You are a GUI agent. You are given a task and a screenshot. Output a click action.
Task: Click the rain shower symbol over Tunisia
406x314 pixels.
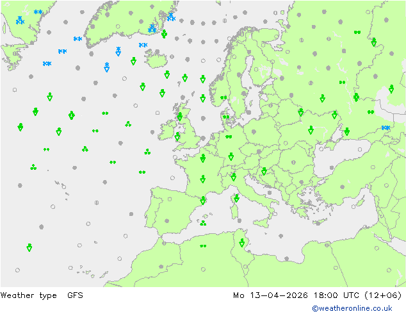(242, 243)
